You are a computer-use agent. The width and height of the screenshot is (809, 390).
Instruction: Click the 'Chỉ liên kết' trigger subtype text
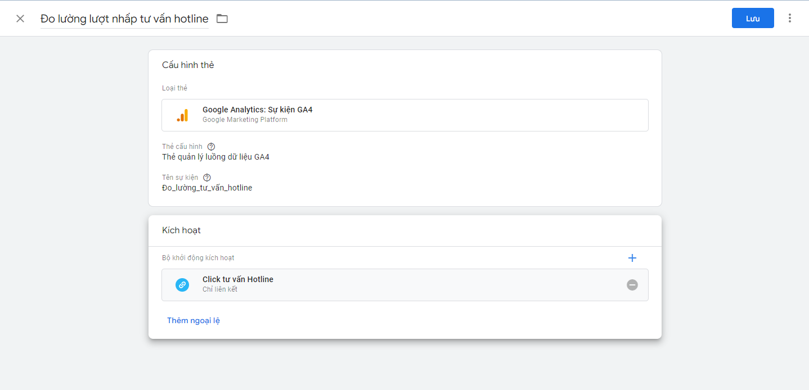click(220, 289)
